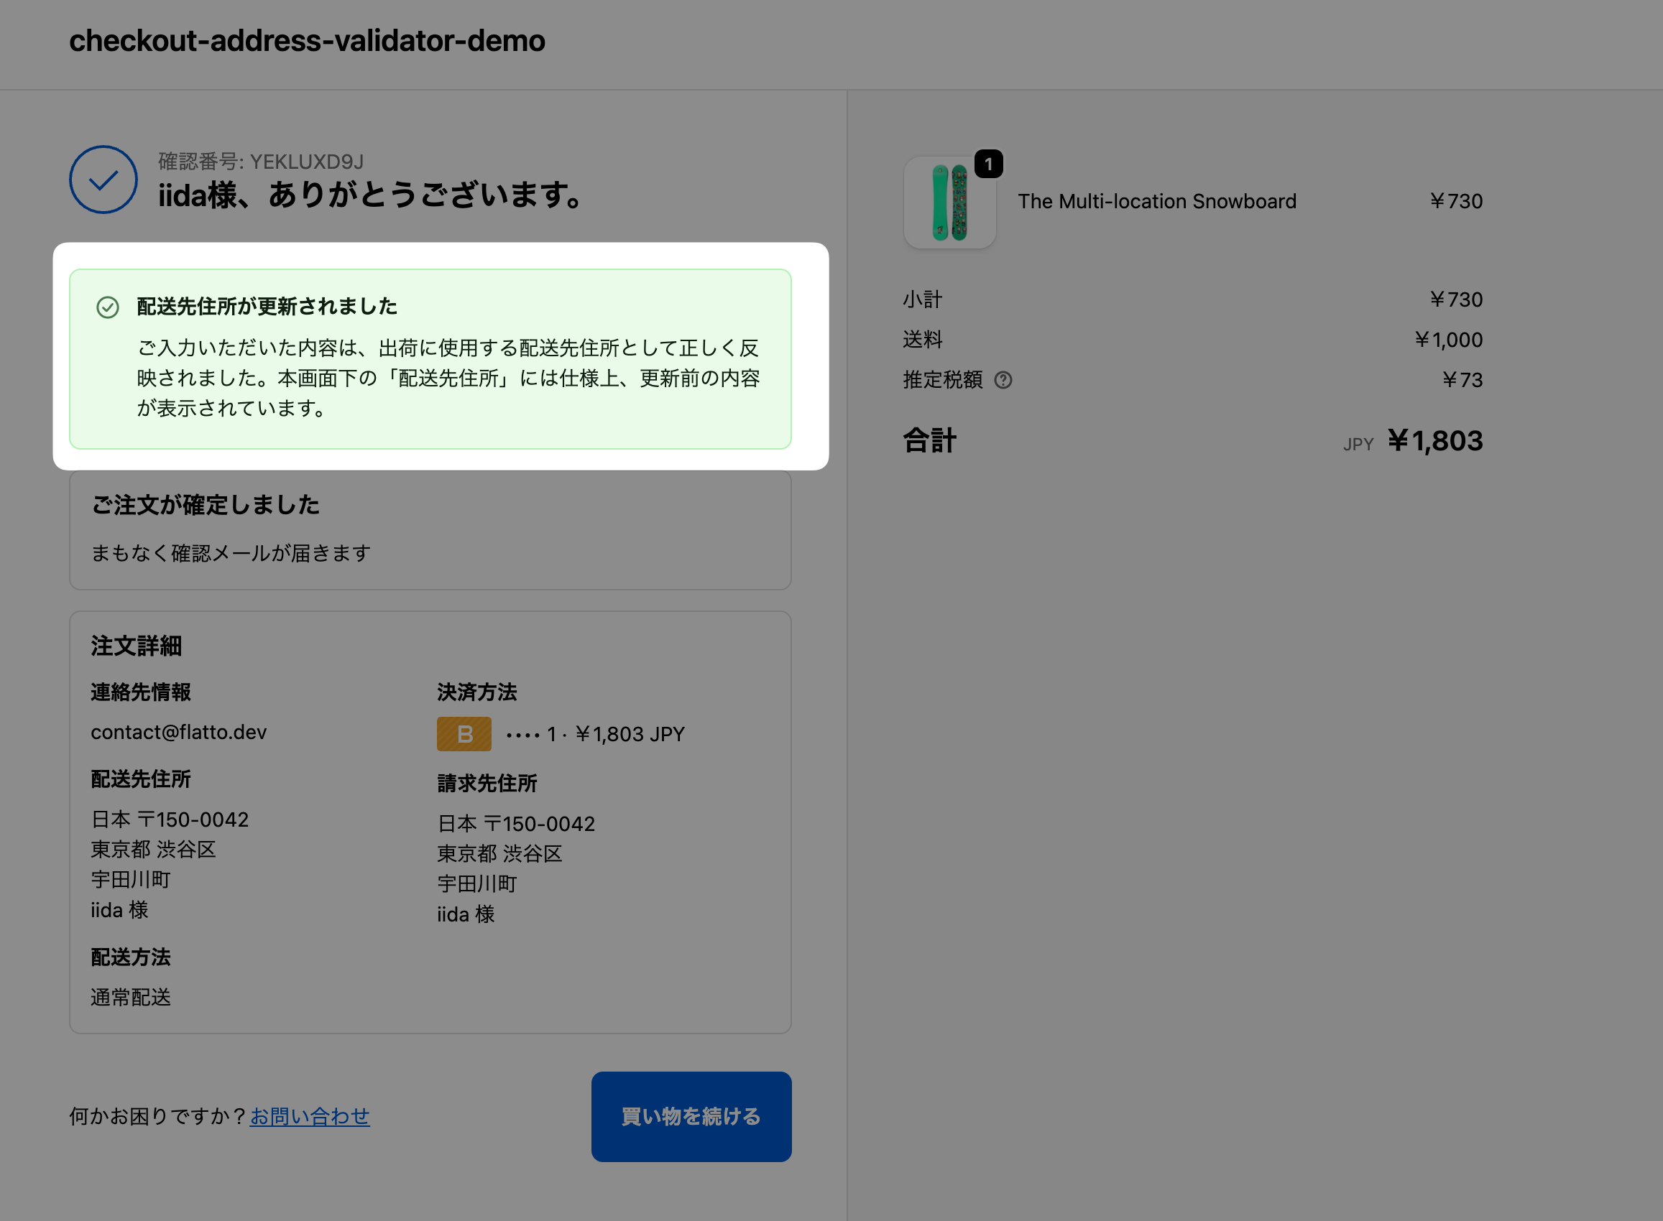Click the ご注文が確定しました heading
Viewport: 1663px width, 1221px height.
206,505
